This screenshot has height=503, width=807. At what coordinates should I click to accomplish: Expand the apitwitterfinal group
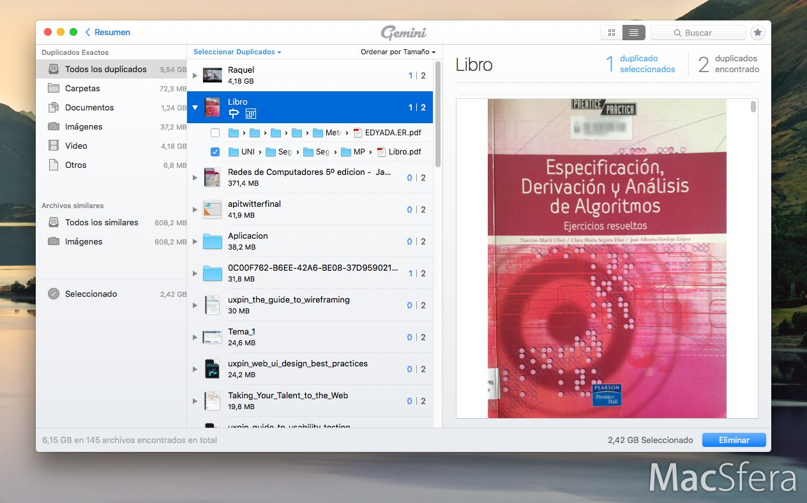pyautogui.click(x=195, y=210)
